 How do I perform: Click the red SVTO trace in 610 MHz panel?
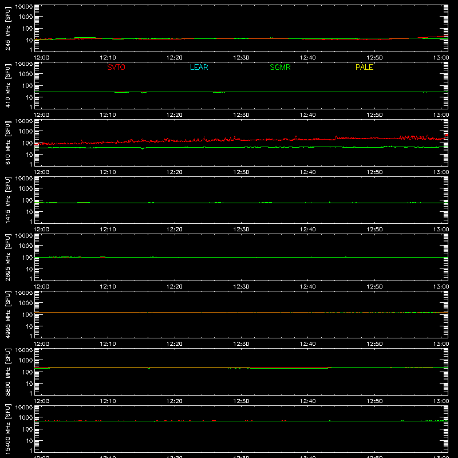click(x=241, y=140)
